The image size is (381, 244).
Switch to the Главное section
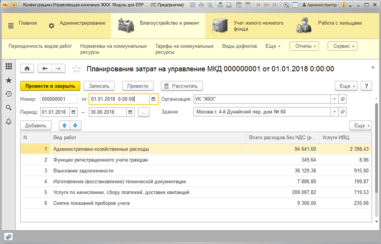coord(28,23)
